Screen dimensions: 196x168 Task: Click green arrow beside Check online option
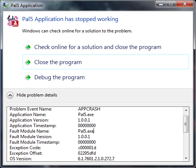pyautogui.click(x=28, y=47)
